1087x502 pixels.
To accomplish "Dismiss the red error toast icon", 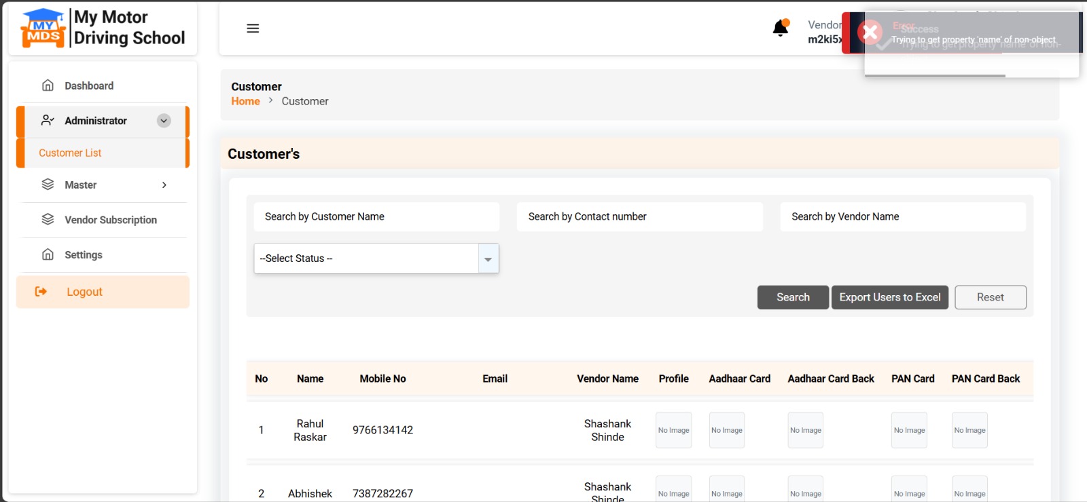I will coord(869,33).
